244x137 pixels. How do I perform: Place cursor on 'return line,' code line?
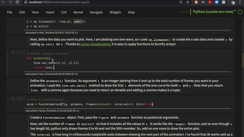coord(43,68)
